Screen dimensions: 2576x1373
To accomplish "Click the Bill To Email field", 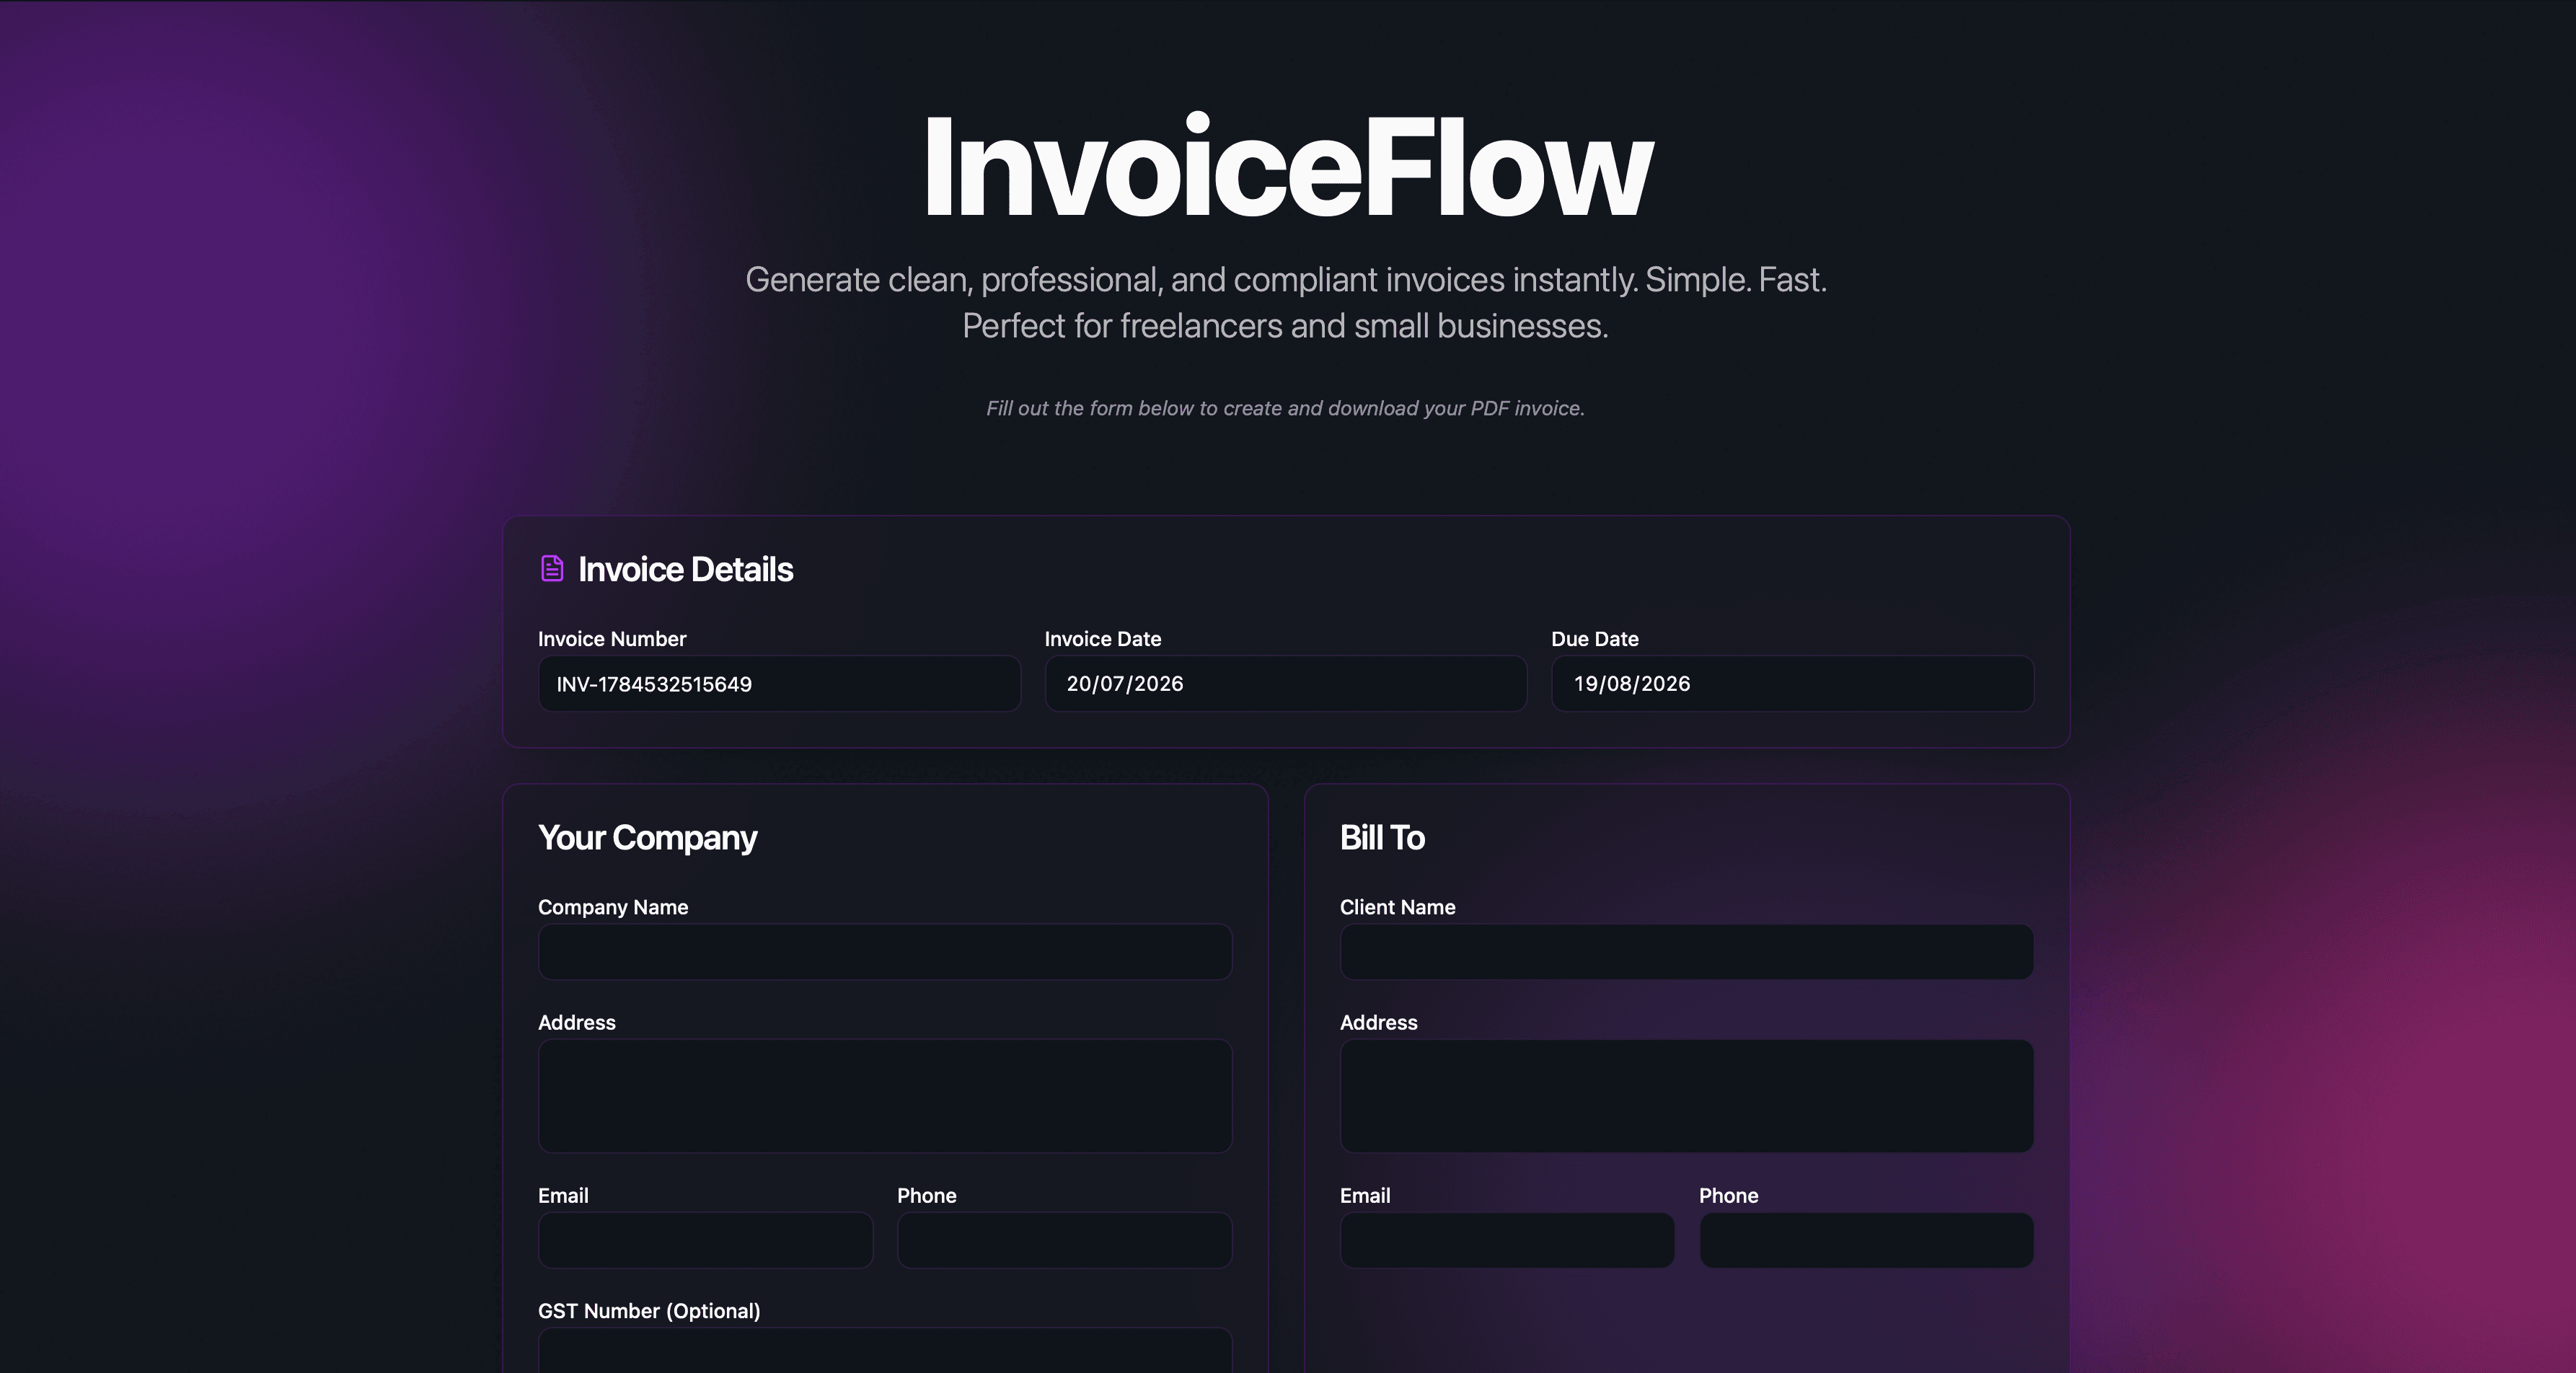I will pyautogui.click(x=1507, y=1240).
